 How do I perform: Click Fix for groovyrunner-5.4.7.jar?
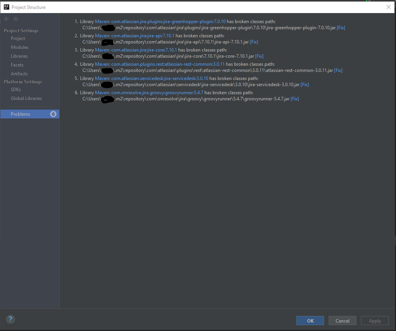pyautogui.click(x=295, y=99)
